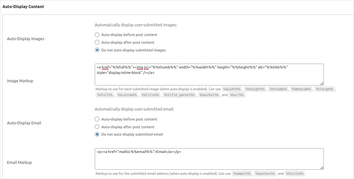
Task: Focus the Email Markup text area
Action: pyautogui.click(x=209, y=161)
